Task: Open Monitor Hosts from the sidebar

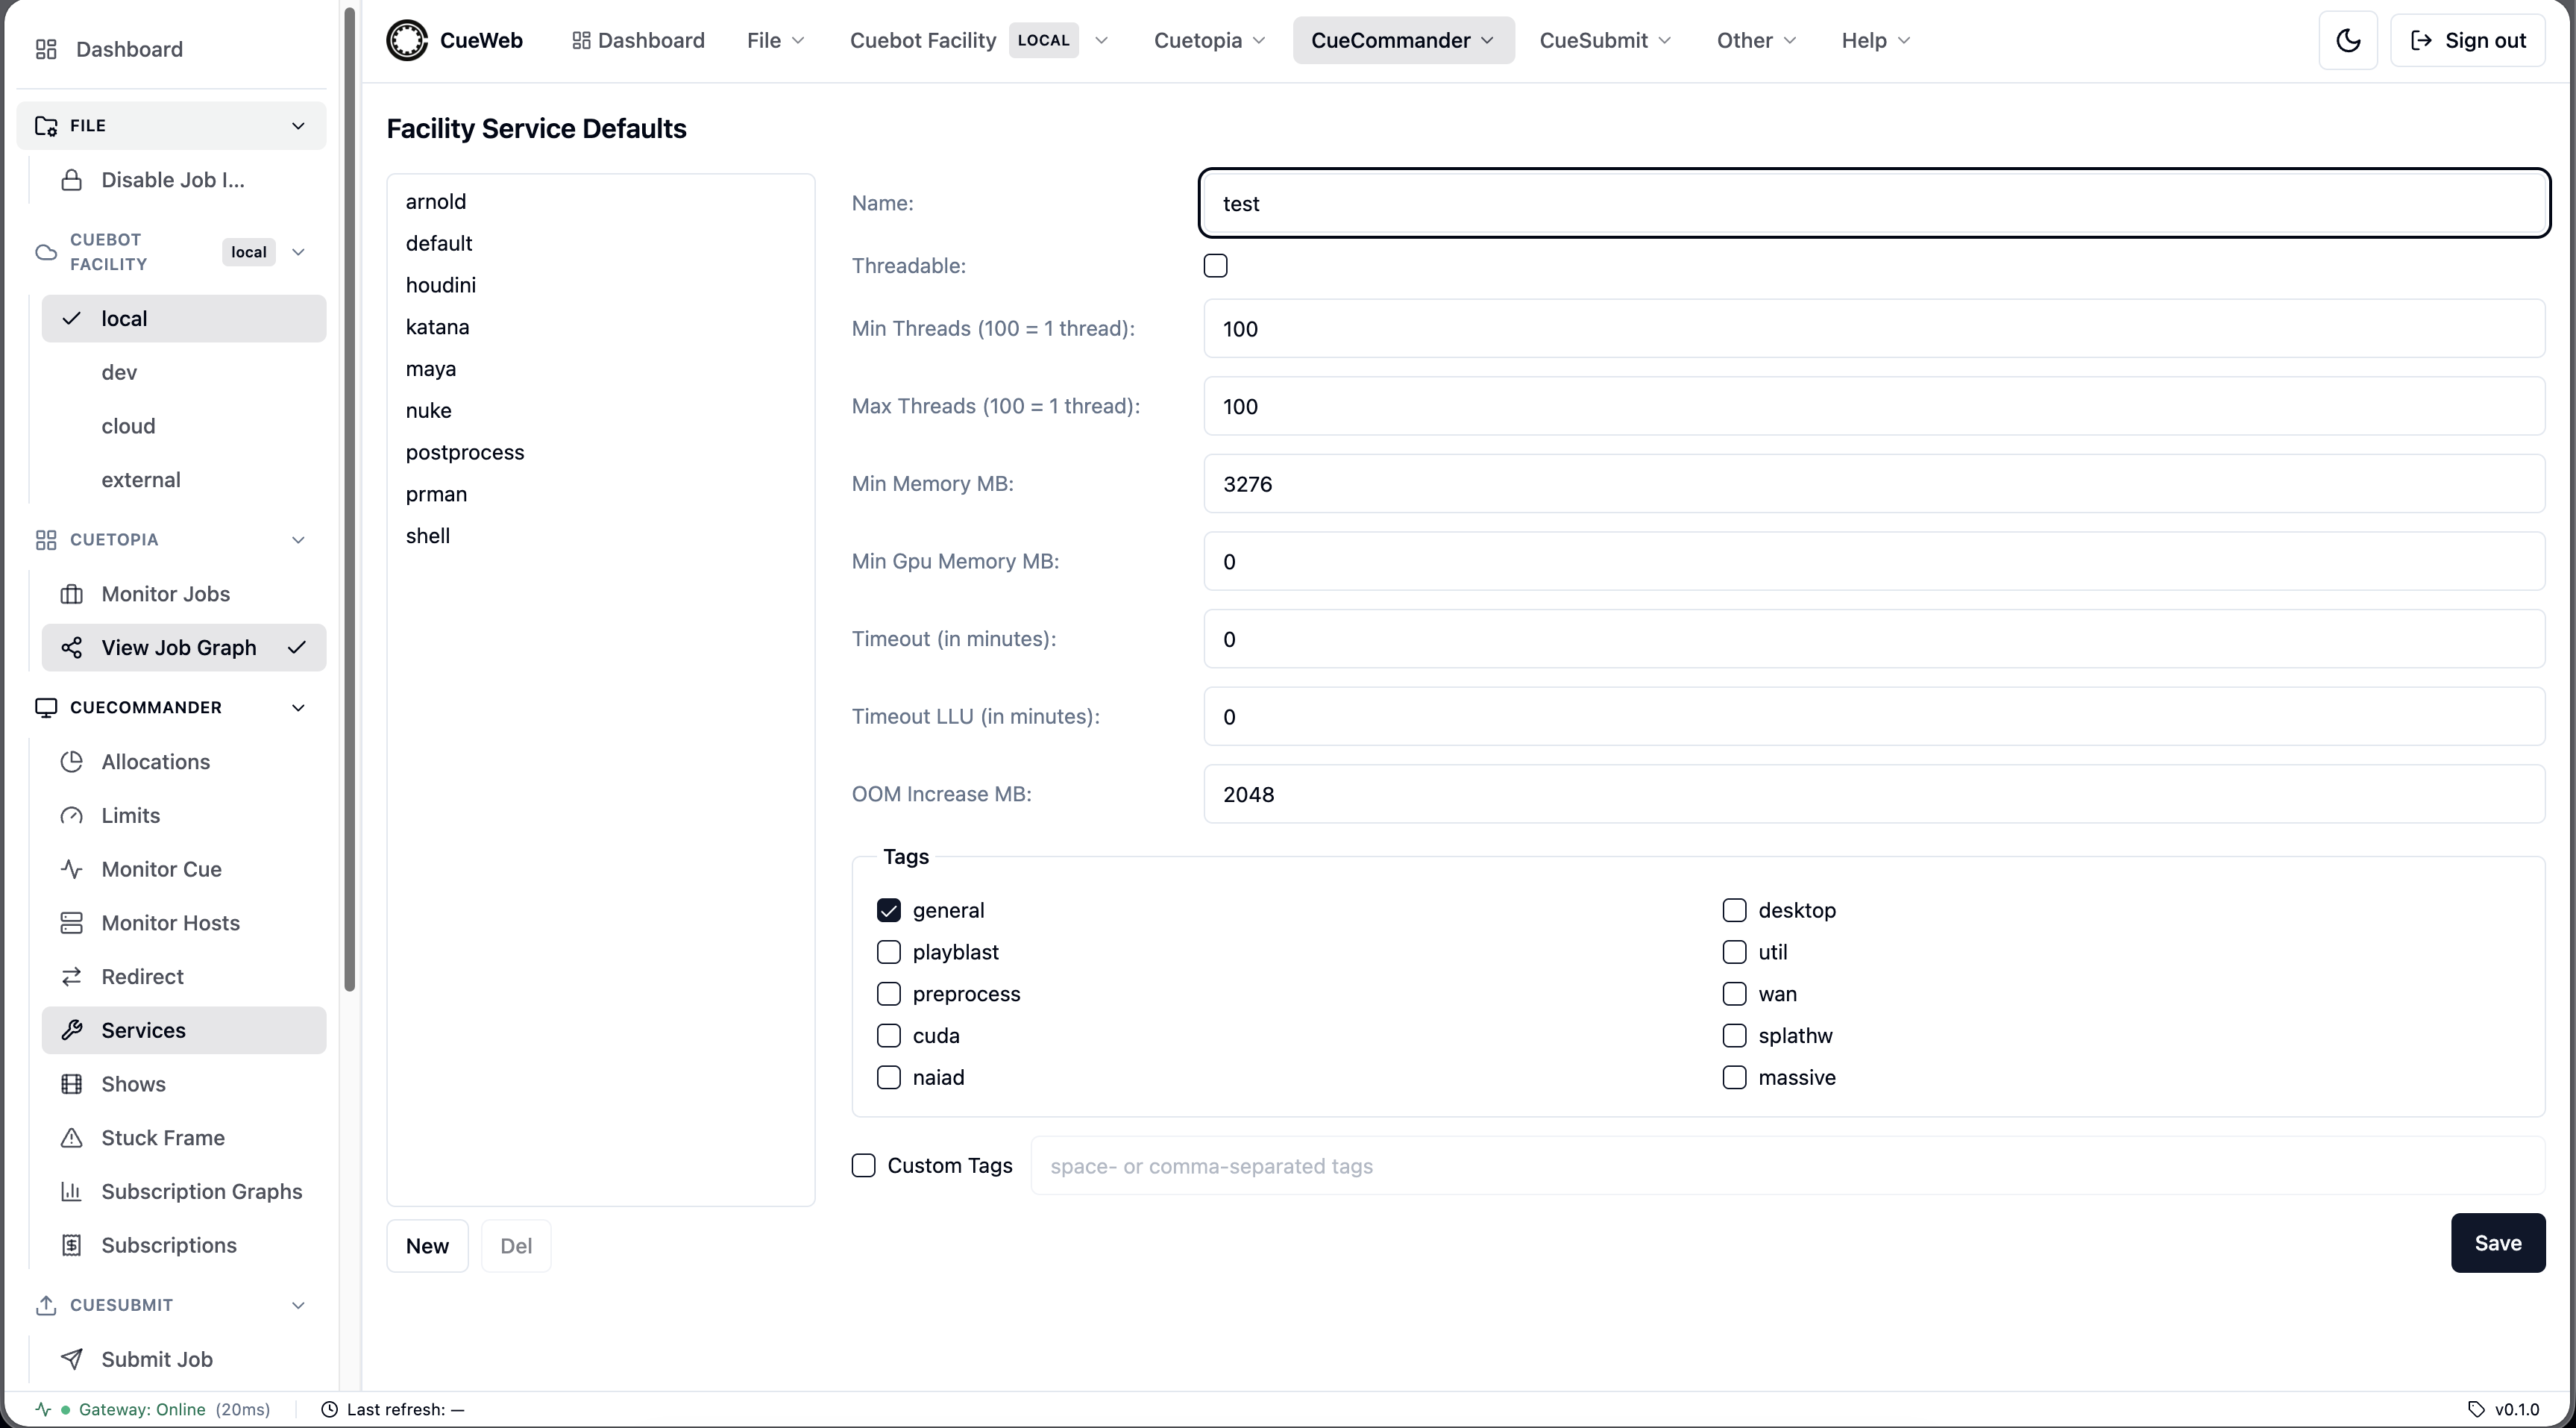Action: (184, 923)
